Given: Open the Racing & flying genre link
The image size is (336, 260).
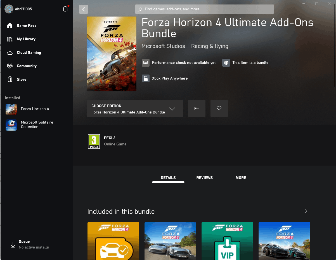Looking at the screenshot, I should point(210,46).
